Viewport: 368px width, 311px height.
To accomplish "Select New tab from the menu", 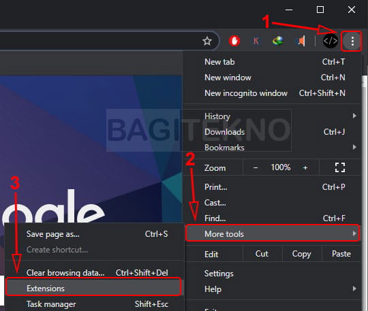I will coord(272,62).
